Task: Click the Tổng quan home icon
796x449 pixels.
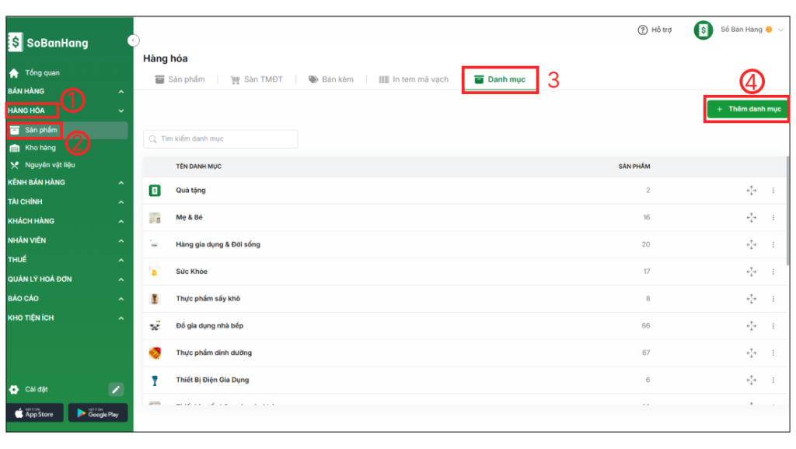Action: (x=14, y=73)
